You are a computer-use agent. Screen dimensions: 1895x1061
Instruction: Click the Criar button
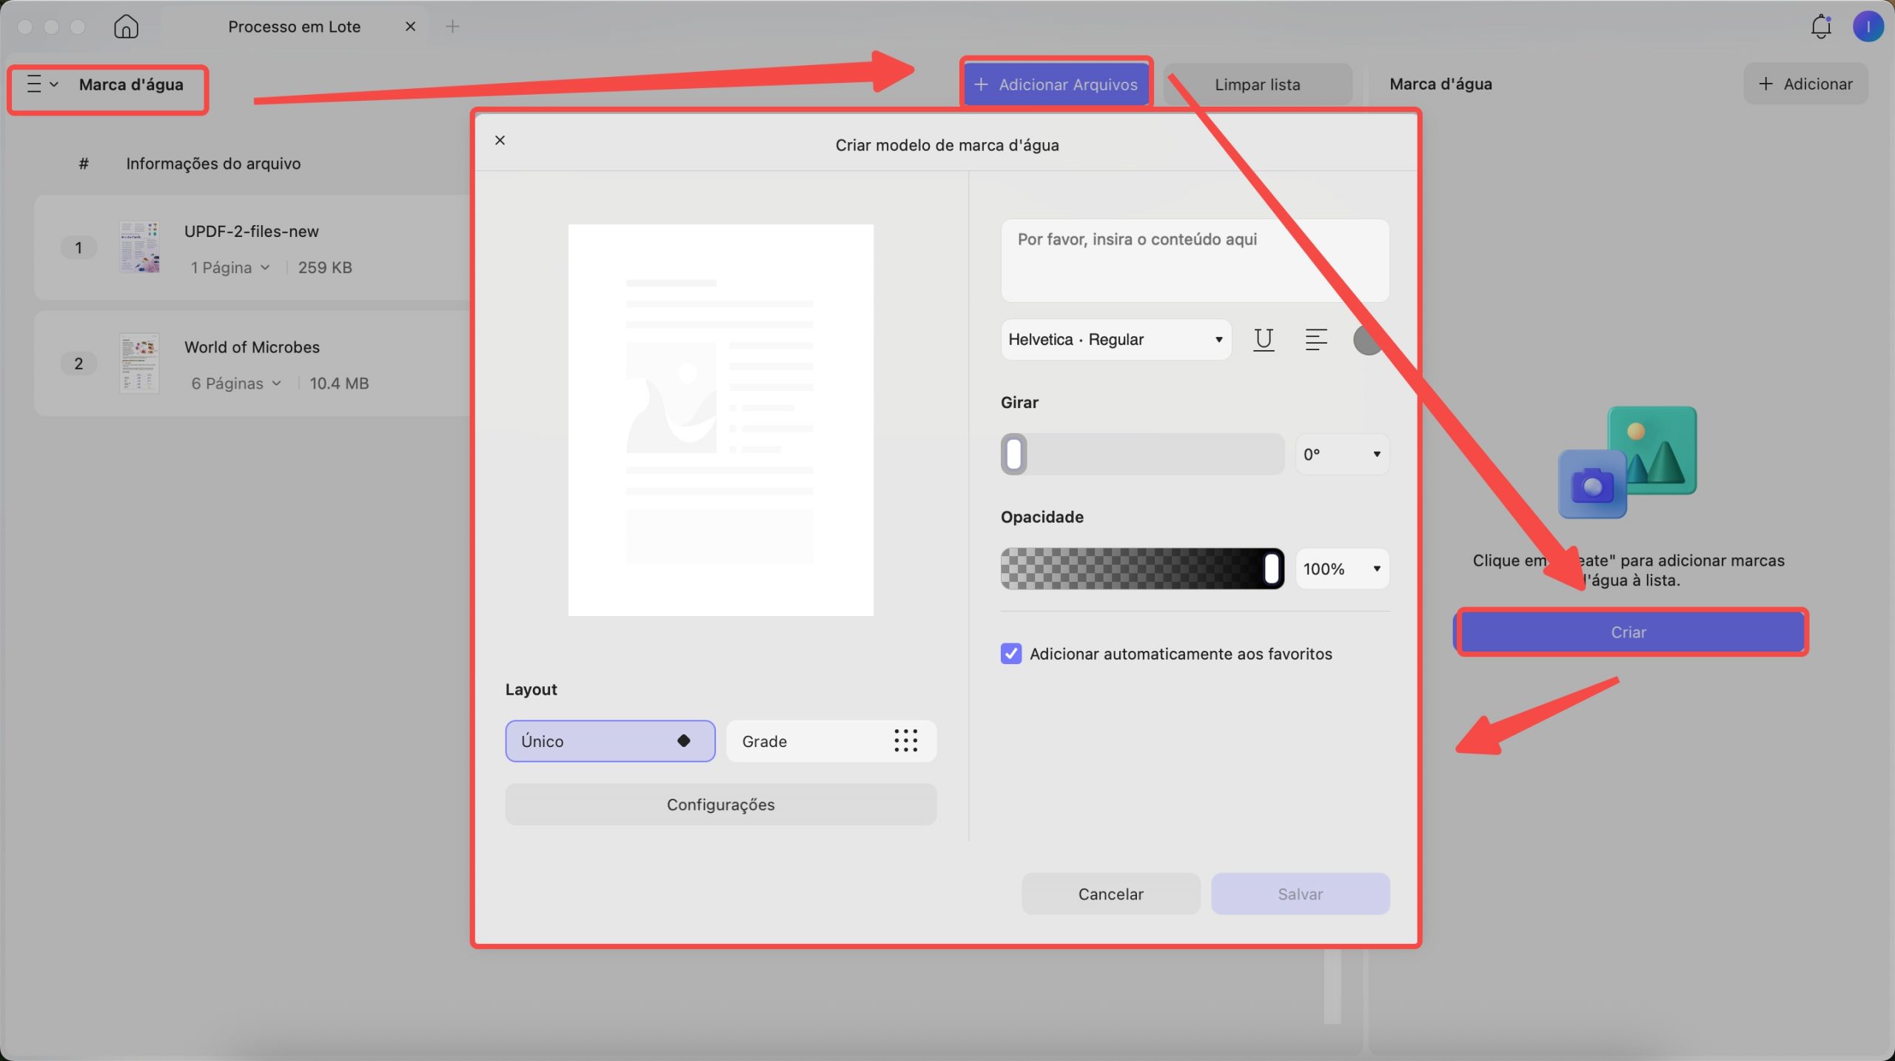click(x=1629, y=632)
